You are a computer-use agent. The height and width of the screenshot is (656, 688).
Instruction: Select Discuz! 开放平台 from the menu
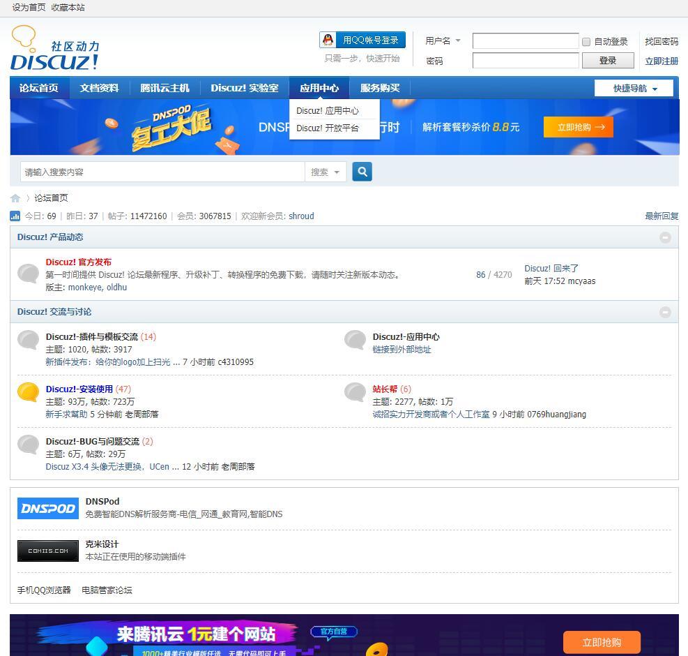(x=328, y=128)
